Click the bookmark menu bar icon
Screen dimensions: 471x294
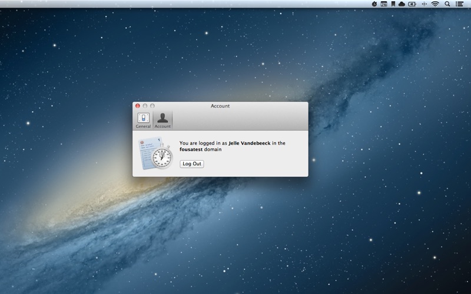point(393,4)
